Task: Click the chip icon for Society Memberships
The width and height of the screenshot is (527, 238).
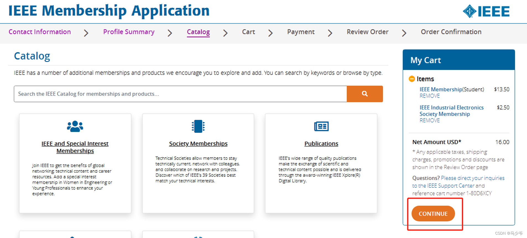Action: (198, 126)
